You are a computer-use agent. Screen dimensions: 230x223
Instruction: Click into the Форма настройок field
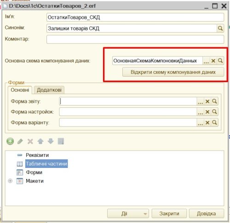(x=128, y=112)
